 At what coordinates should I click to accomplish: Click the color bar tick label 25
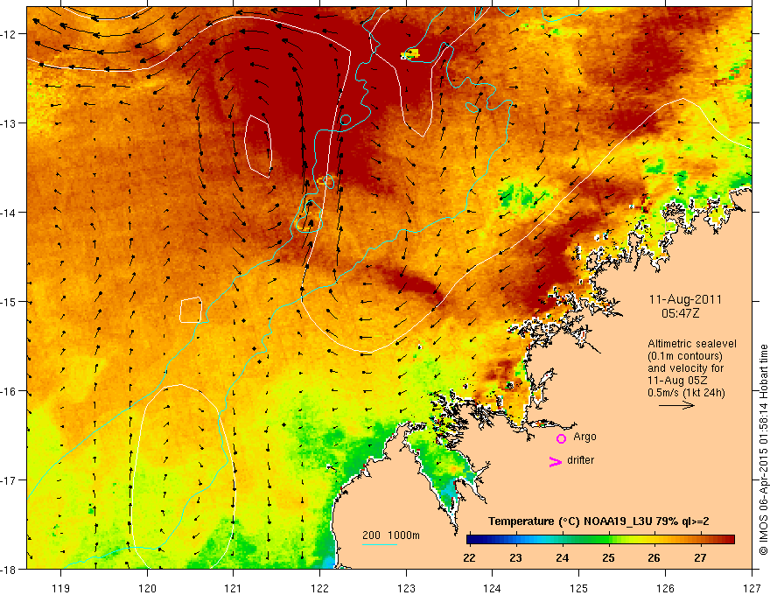608,557
